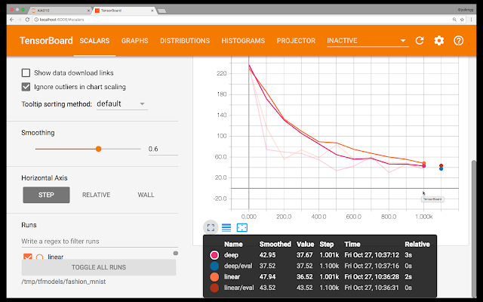Open the HISTOGRAMS tab
Viewport: 483px width, 302px height.
pyautogui.click(x=243, y=41)
